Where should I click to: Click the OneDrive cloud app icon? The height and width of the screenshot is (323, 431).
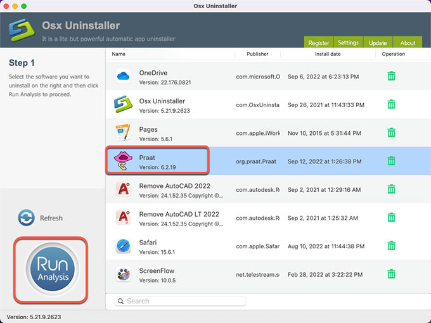pos(122,77)
